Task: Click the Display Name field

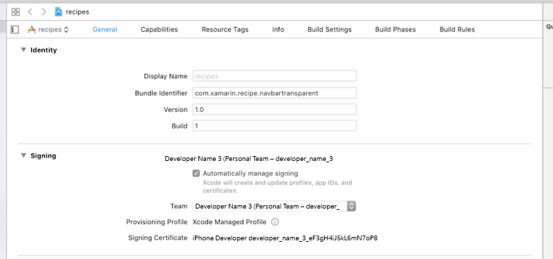Action: point(274,76)
